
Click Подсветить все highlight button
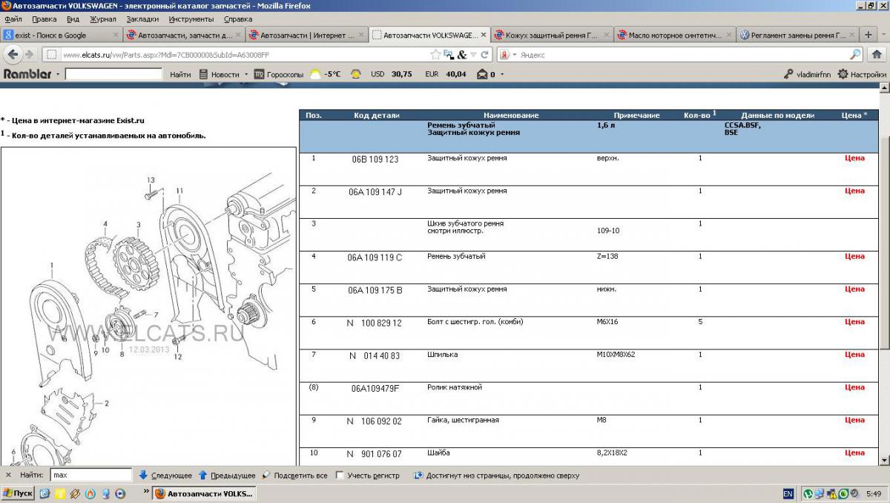[294, 476]
